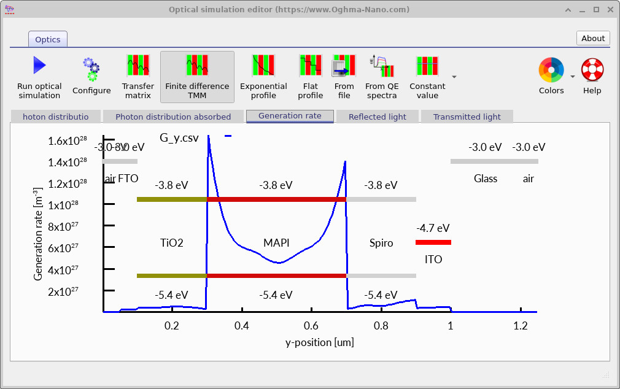Pick the From QE spectra option

382,77
